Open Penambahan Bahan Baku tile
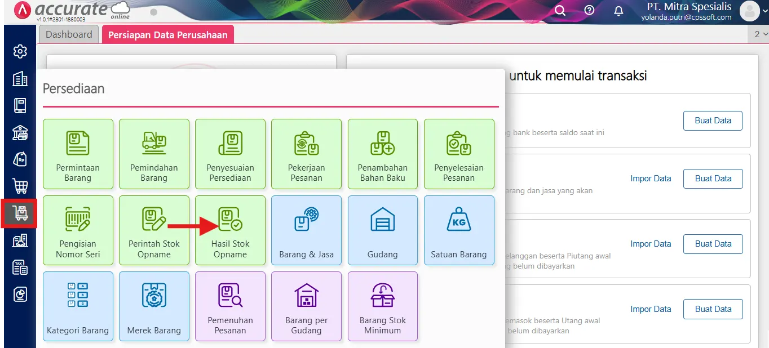 pos(383,154)
